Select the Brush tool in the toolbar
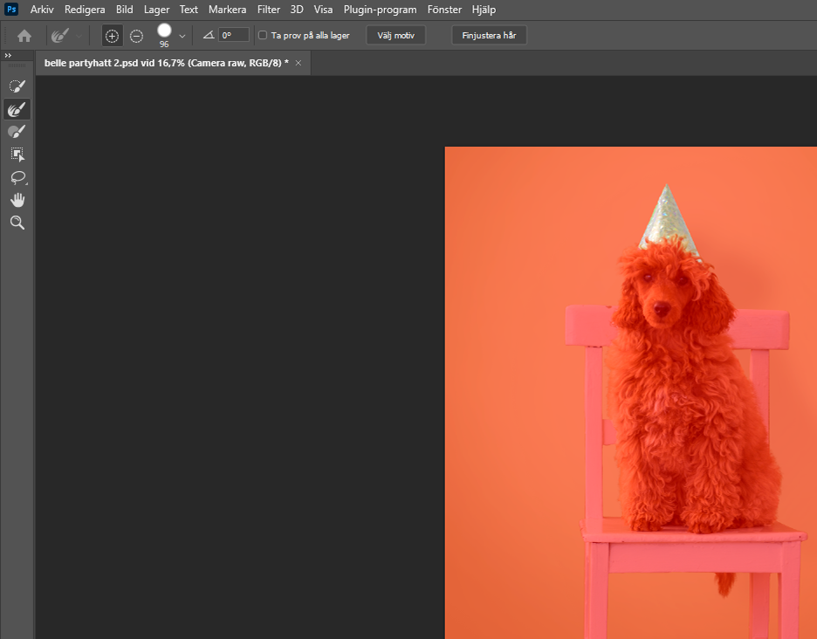Viewport: 817px width, 639px height. (17, 132)
